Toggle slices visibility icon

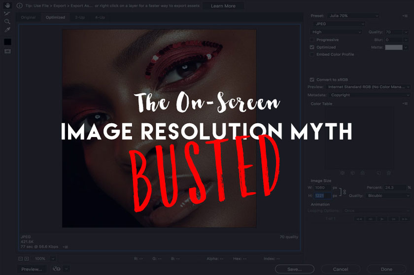pyautogui.click(x=7, y=51)
